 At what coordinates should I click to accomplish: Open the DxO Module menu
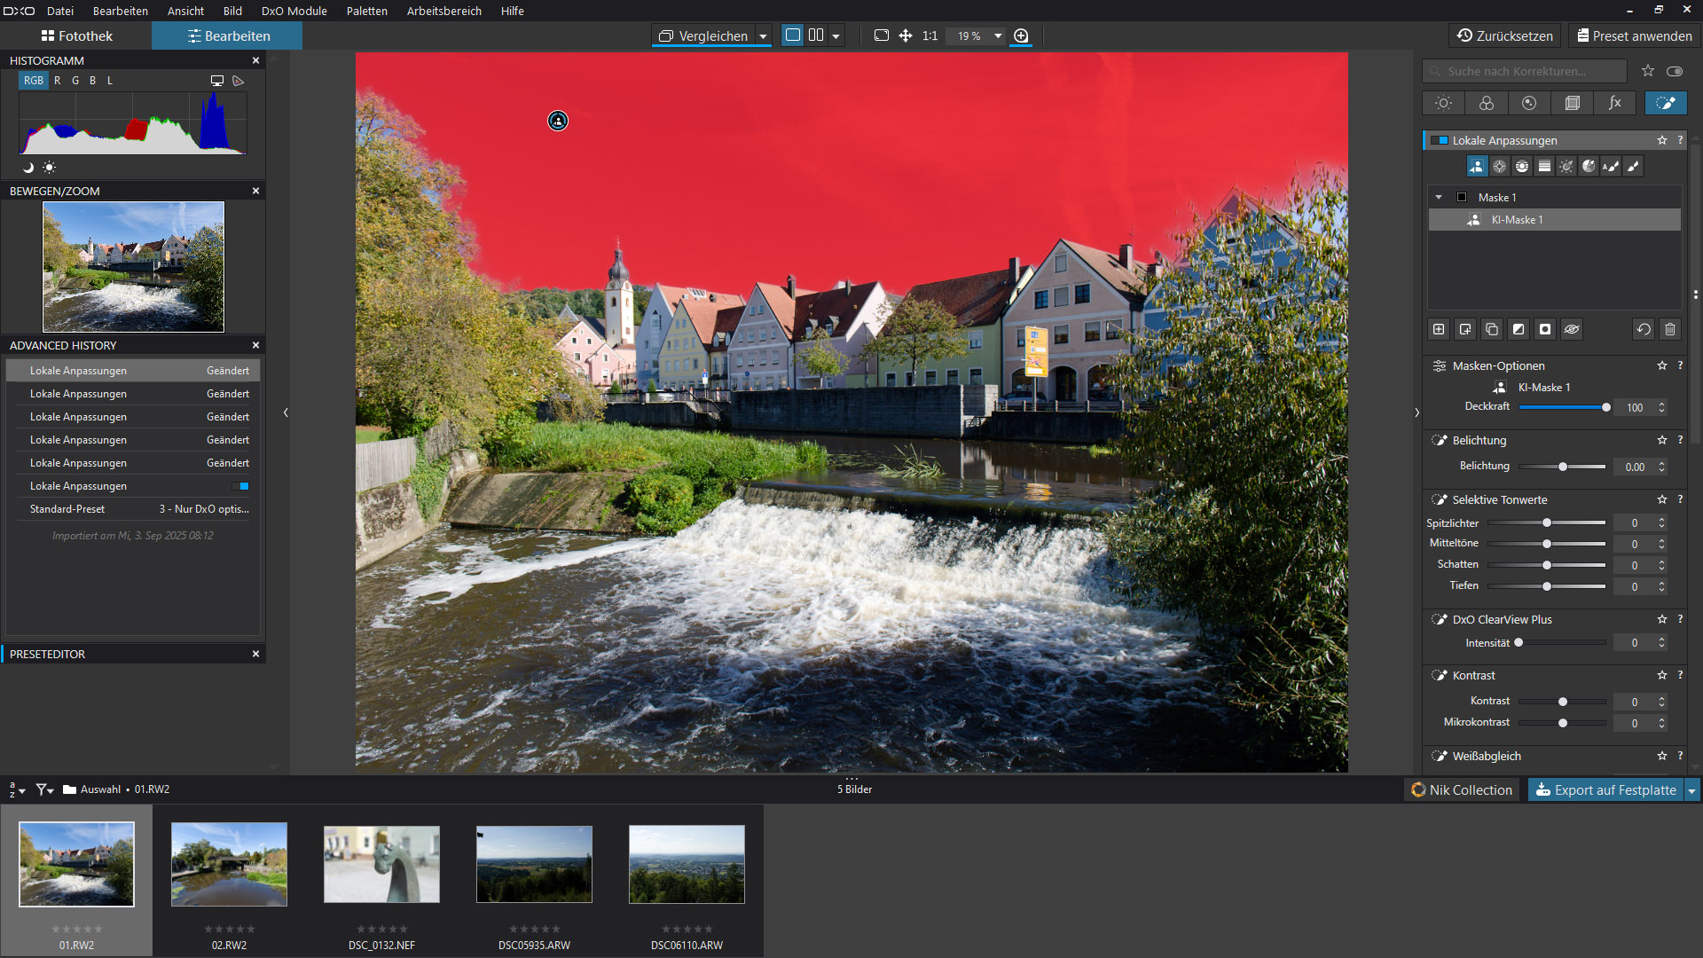294,11
